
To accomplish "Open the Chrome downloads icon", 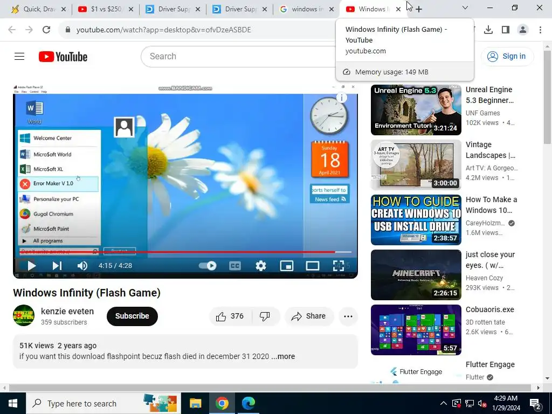I will tap(488, 30).
